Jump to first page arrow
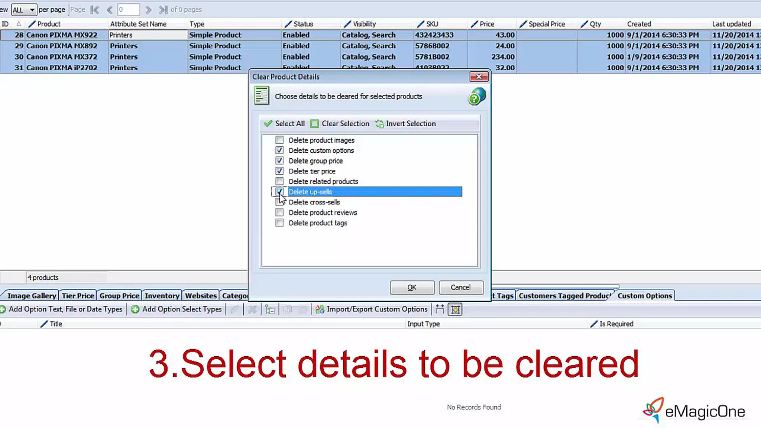The height and width of the screenshot is (428, 761). pyautogui.click(x=95, y=10)
